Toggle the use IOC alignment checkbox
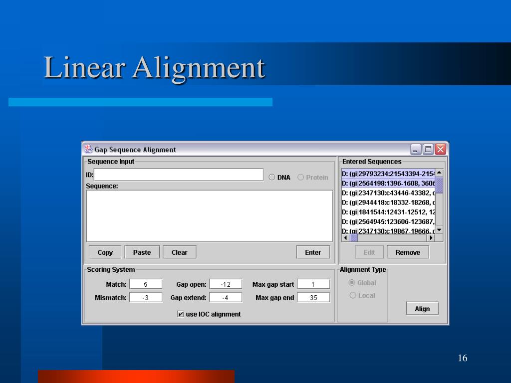 pos(180,314)
